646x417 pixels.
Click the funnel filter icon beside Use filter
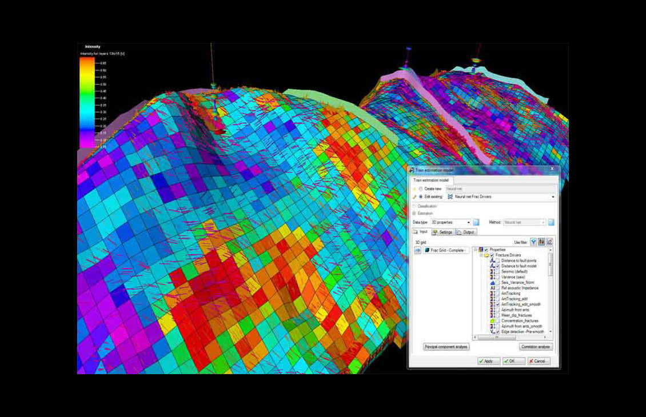(533, 242)
